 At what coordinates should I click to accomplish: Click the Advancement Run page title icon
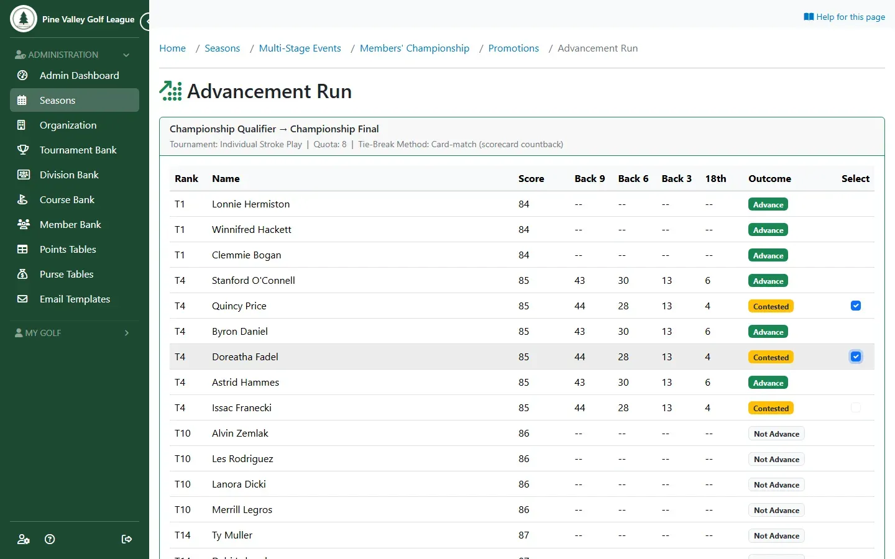tap(170, 91)
